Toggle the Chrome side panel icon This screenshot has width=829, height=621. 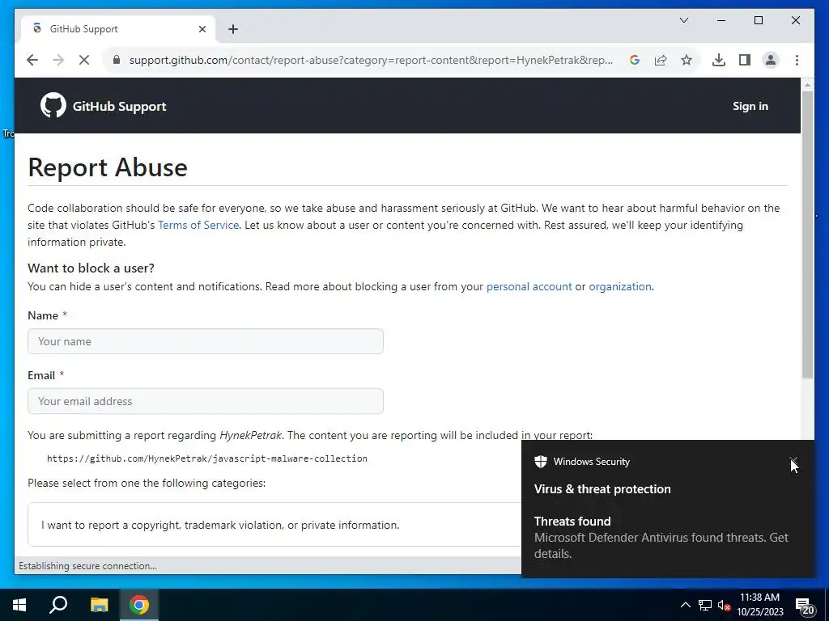745,60
